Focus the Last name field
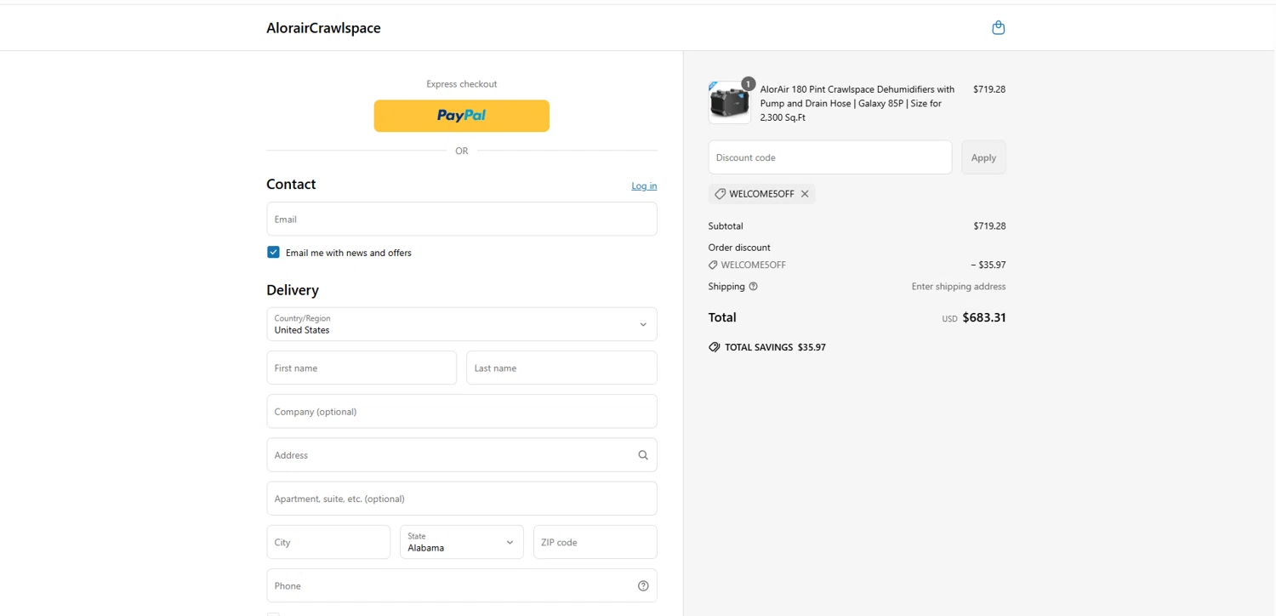The image size is (1276, 616). point(561,368)
